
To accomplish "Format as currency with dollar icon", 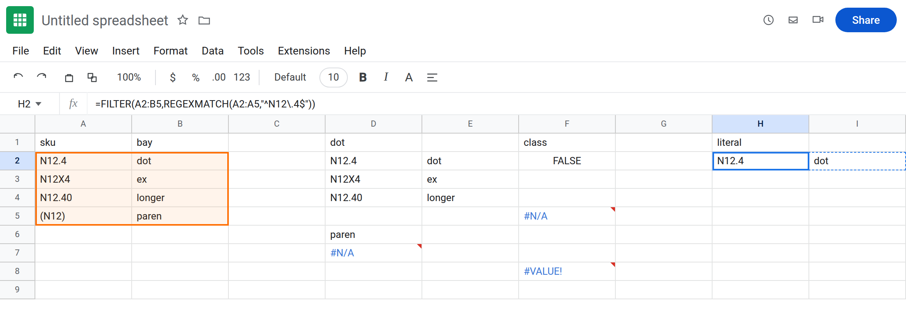I will click(173, 78).
